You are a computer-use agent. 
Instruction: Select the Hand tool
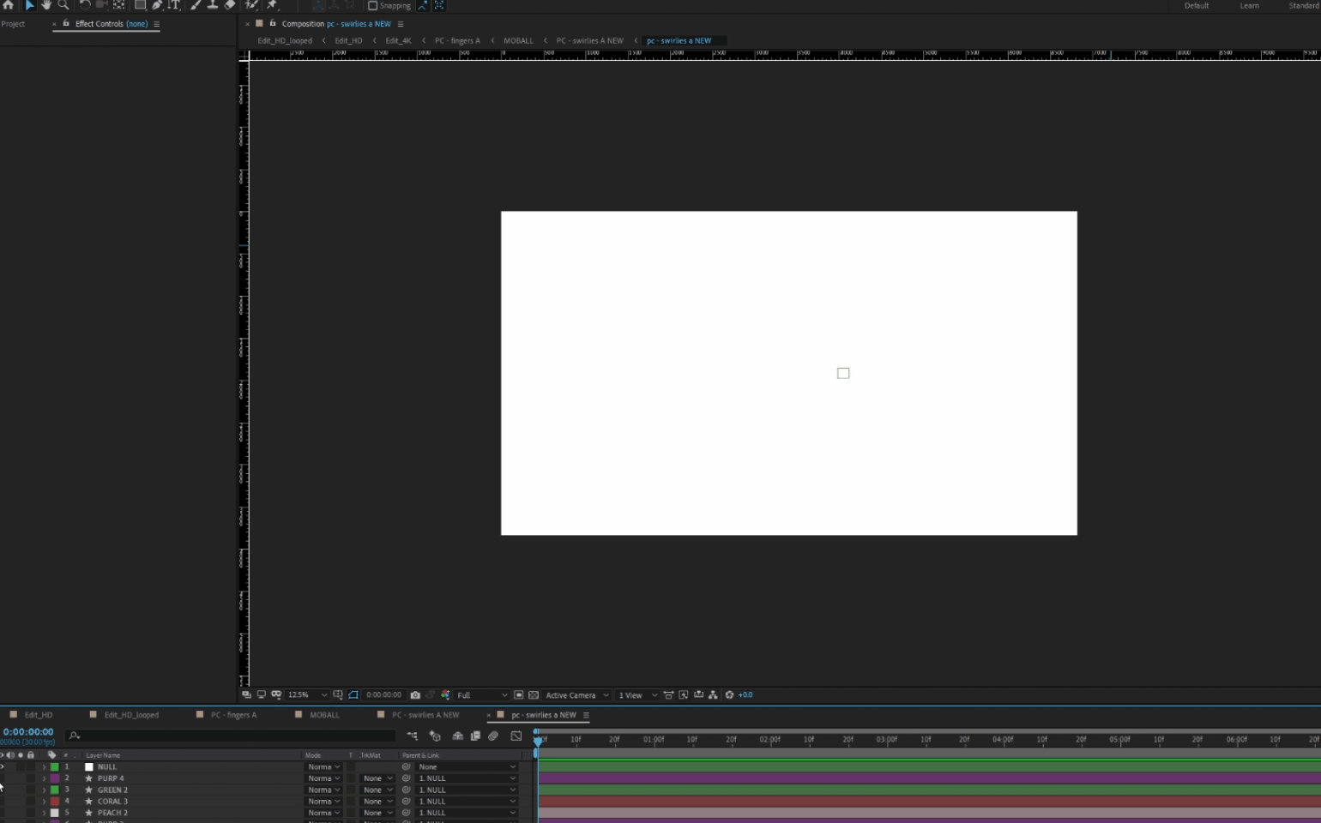coord(46,5)
